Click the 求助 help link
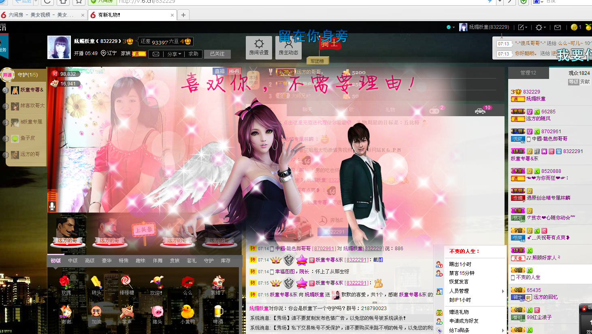The image size is (592, 334). click(193, 54)
